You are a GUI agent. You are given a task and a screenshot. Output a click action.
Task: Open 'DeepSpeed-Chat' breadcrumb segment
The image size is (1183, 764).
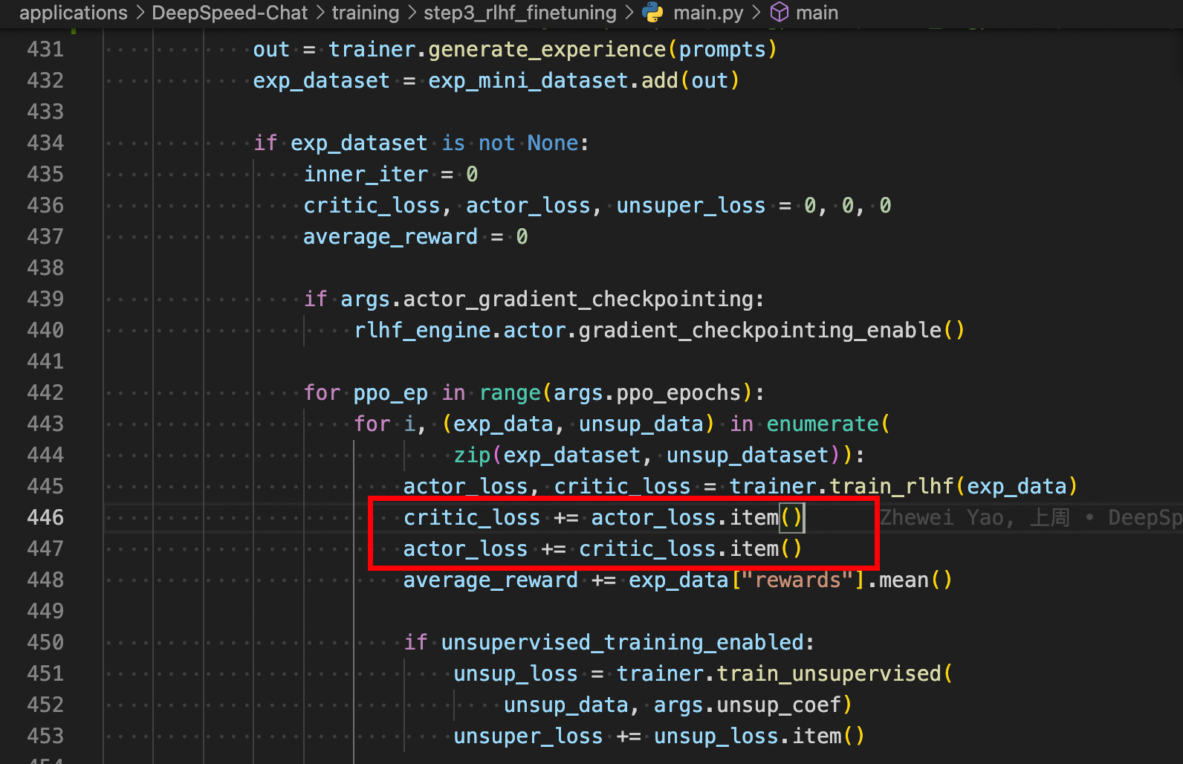coord(230,13)
